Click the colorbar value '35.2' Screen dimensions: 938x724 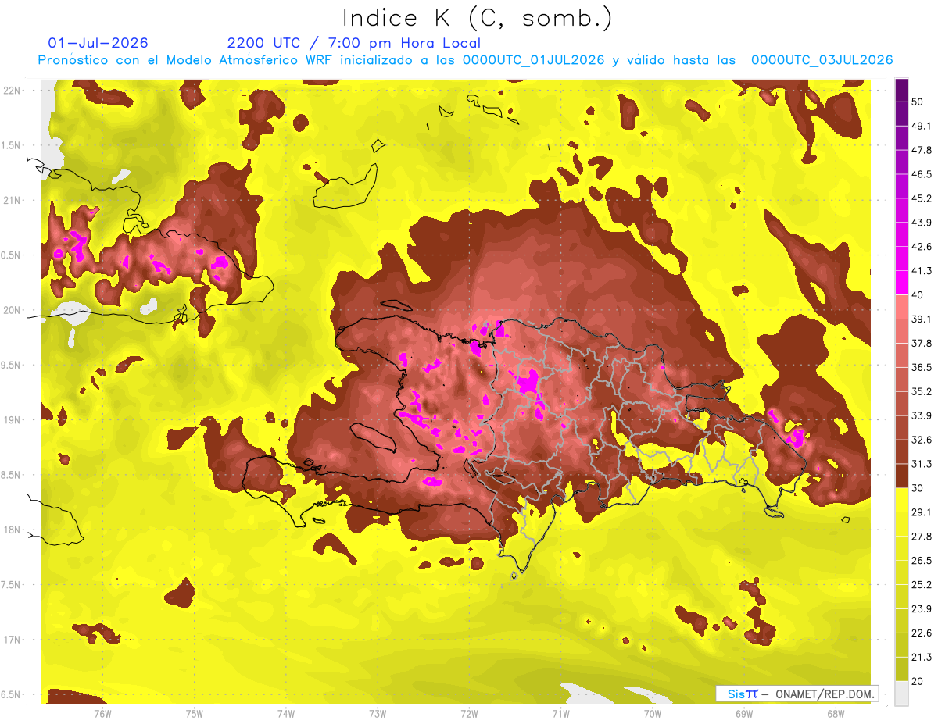click(x=921, y=391)
